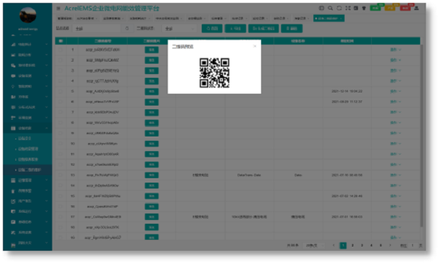Image resolution: width=440 pixels, height=264 pixels.
Task: Click the hamburger menu icon beside platform title
Action: 59,8
